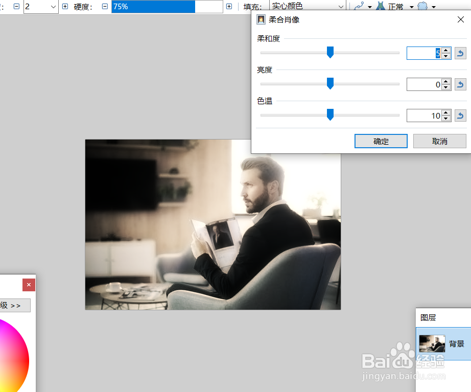
Task: Click the 背景 layer name
Action: (457, 343)
